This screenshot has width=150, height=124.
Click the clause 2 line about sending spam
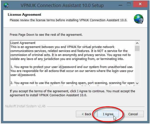point(72,83)
